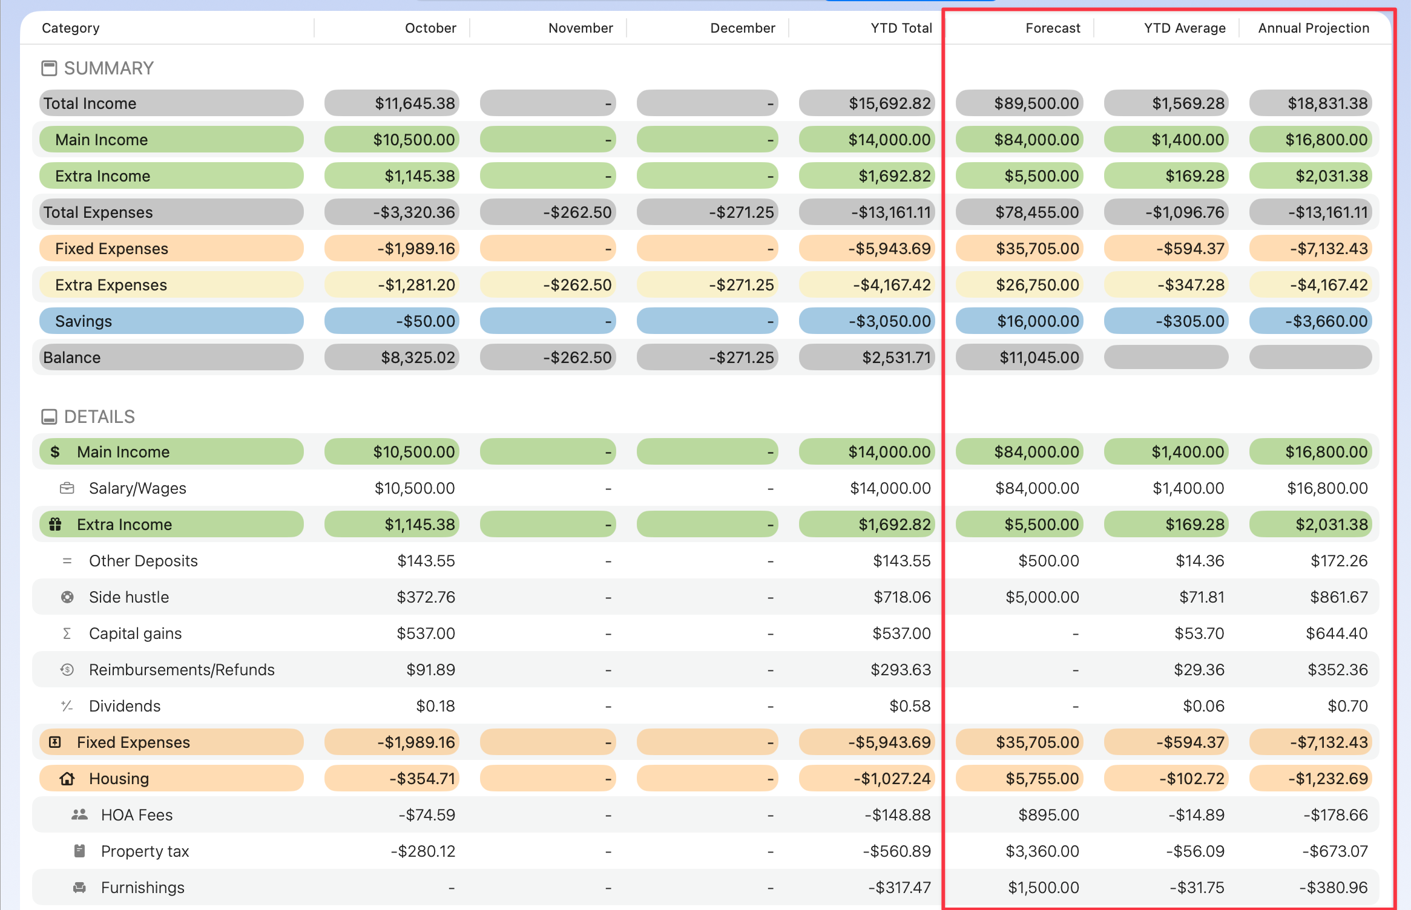Click the plus-minus icon next to Dividends
1411x910 pixels.
point(67,706)
